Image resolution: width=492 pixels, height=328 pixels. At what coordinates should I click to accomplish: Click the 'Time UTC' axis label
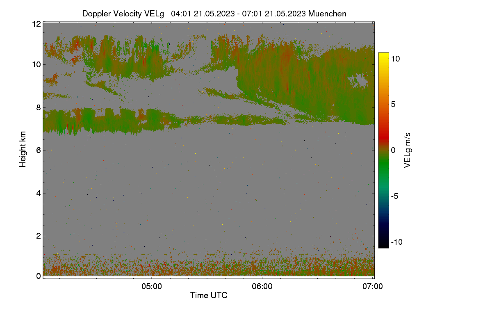tap(209, 295)
